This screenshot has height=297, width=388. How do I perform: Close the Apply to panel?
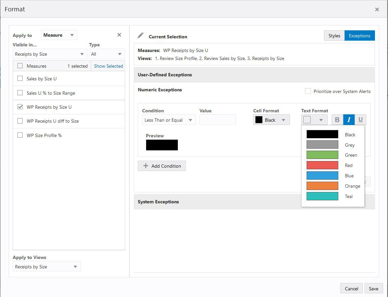click(x=119, y=35)
